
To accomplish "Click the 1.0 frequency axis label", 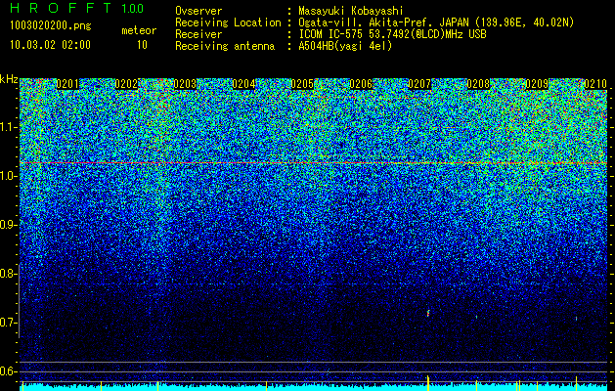I will (8, 176).
